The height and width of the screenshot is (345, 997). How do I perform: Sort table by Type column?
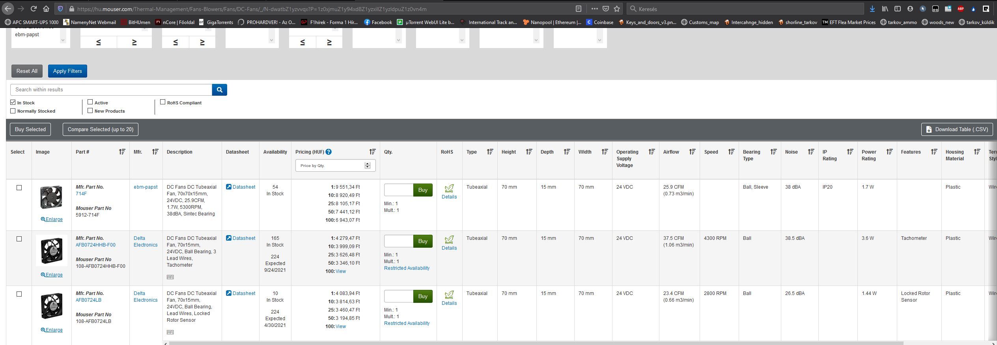[490, 152]
